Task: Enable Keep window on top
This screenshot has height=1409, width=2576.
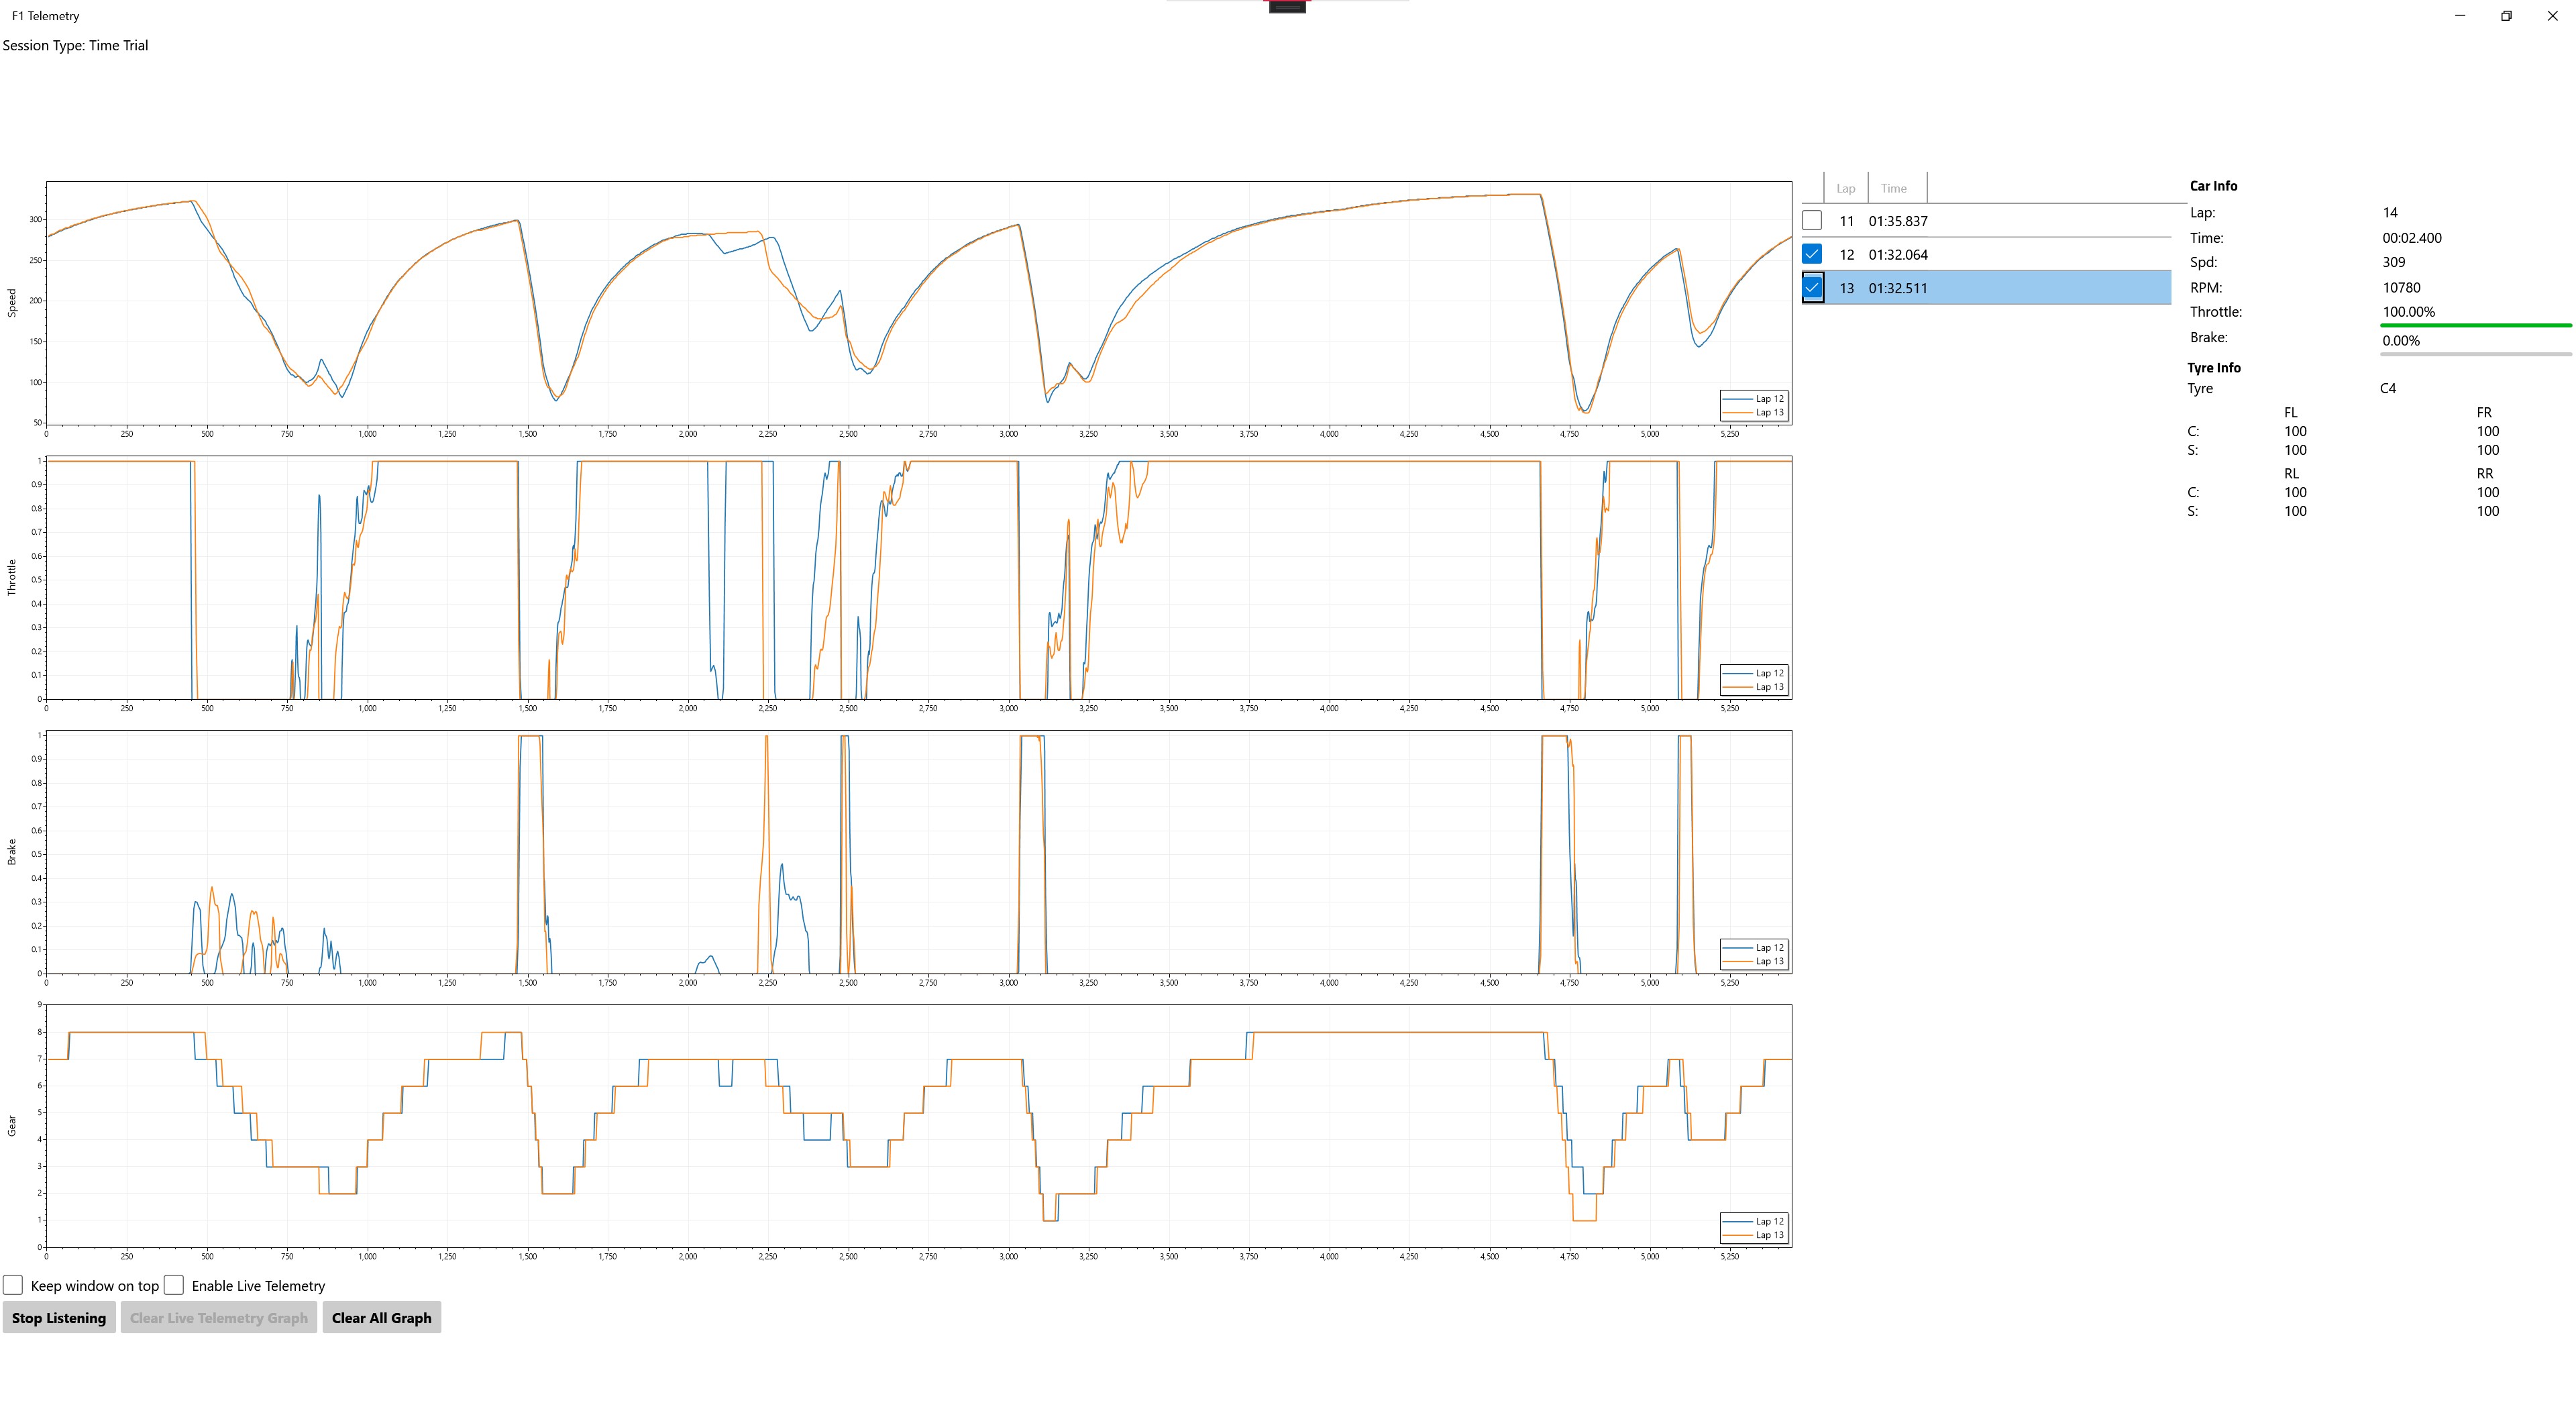Action: pyautogui.click(x=13, y=1285)
